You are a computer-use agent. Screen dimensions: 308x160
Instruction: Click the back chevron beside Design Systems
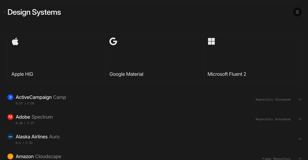pyautogui.click(x=4, y=12)
